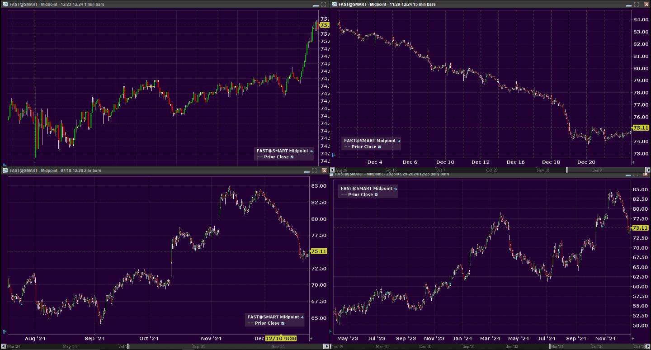The height and width of the screenshot is (350, 651).
Task: Uncheck Prior Close in the 1 min chart legend
Action: click(292, 157)
